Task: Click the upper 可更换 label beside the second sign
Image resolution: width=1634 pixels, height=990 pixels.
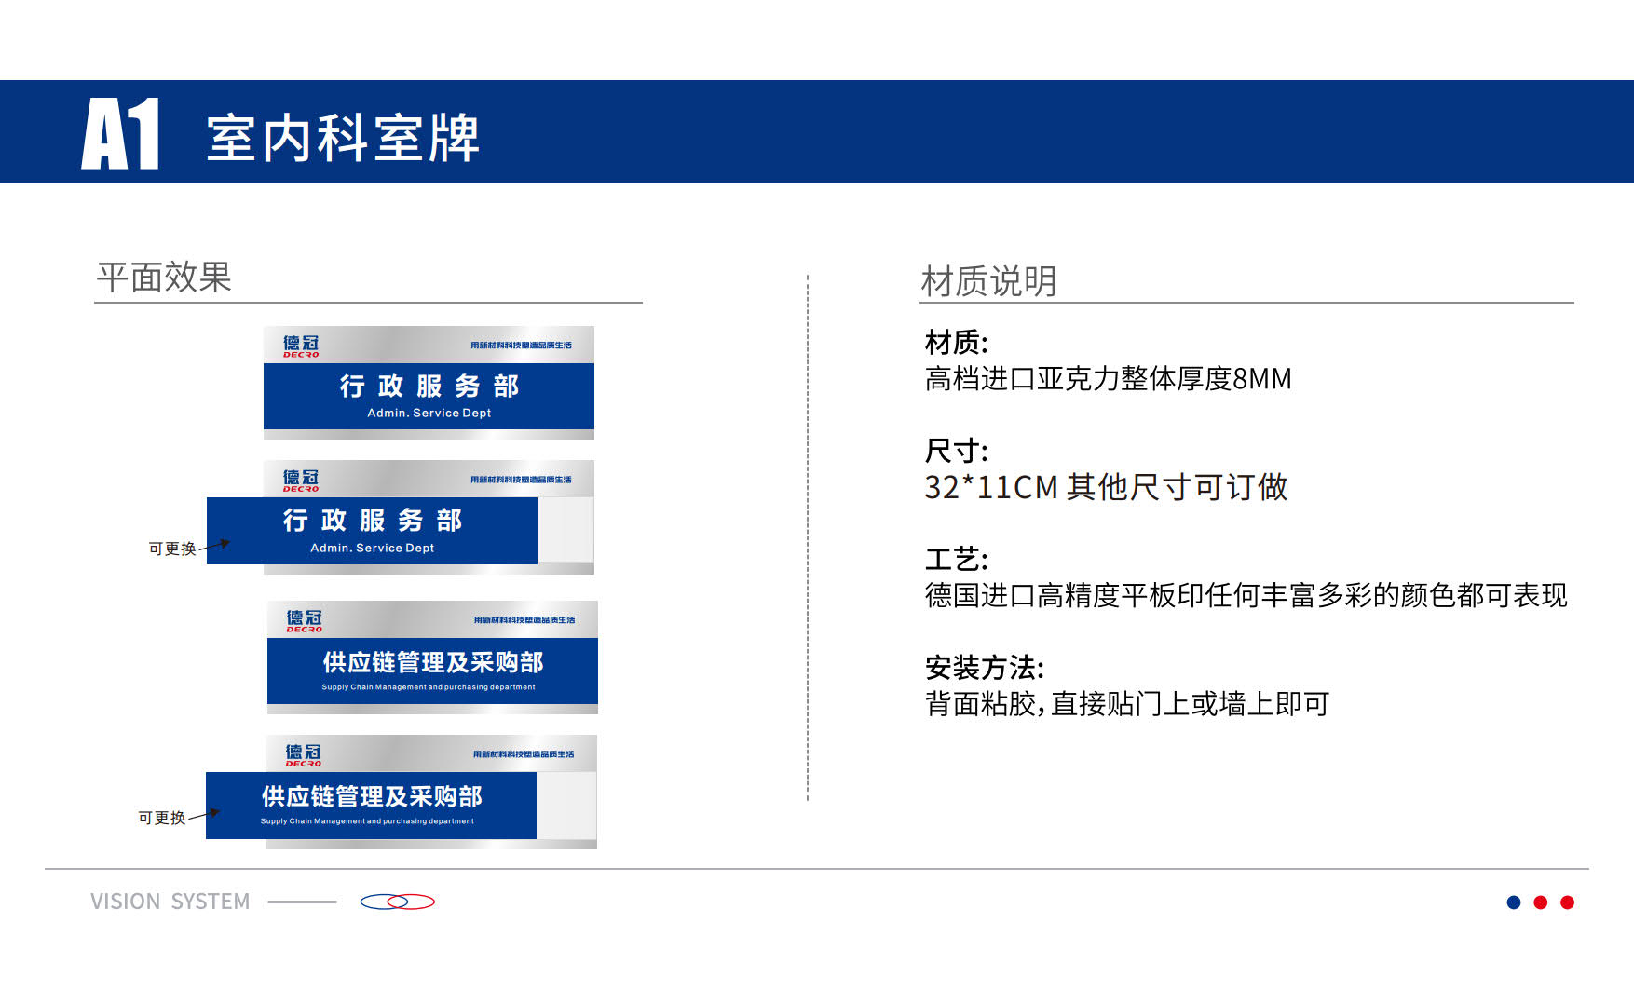Action: (x=172, y=549)
